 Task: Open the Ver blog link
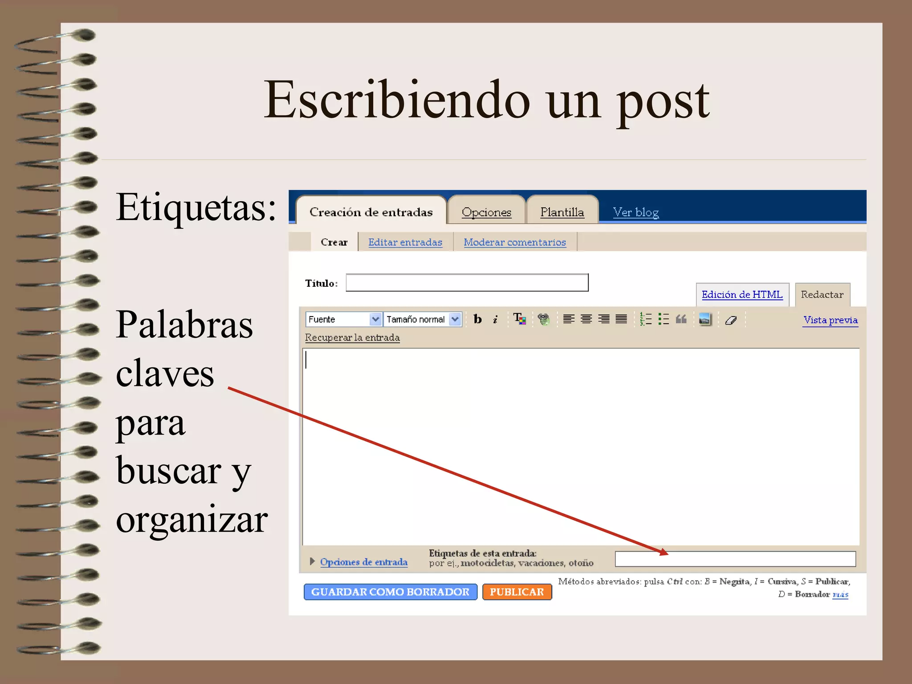coord(635,212)
